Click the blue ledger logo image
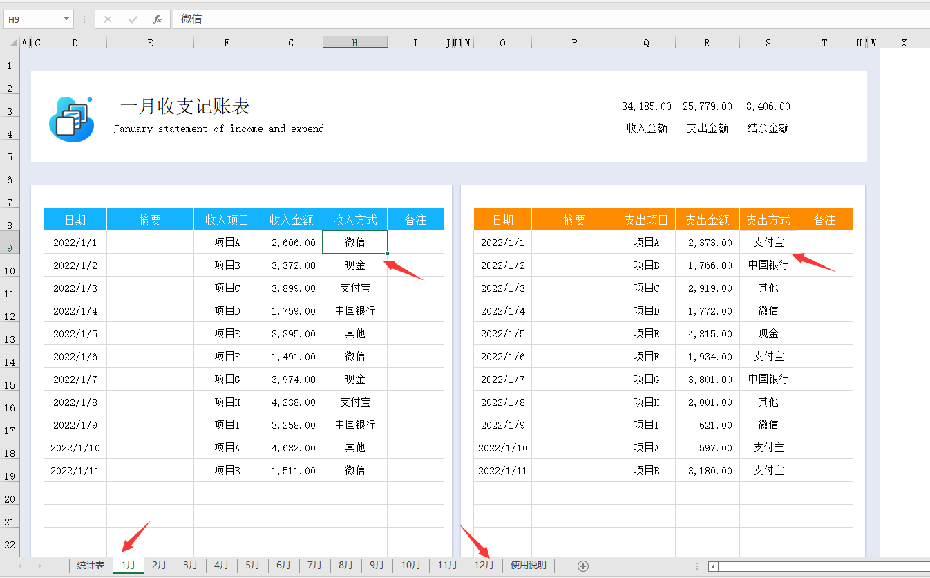 point(72,119)
